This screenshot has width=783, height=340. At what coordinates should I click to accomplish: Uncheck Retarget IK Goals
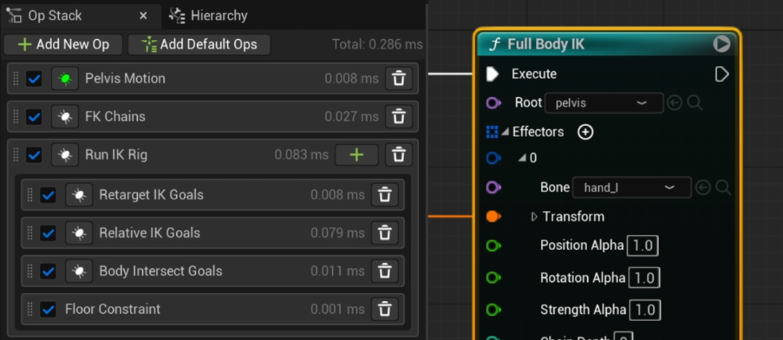pos(48,195)
